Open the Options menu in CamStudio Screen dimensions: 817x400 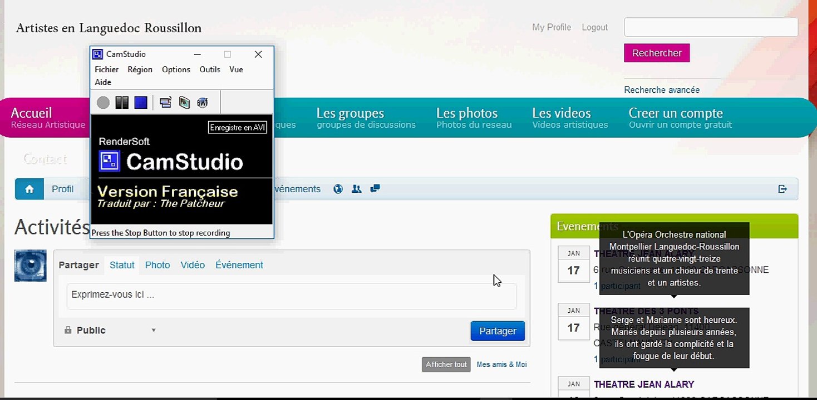[176, 69]
